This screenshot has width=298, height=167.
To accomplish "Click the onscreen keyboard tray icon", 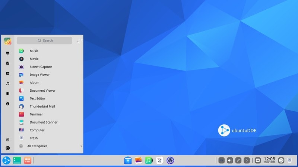I will tap(258, 161).
